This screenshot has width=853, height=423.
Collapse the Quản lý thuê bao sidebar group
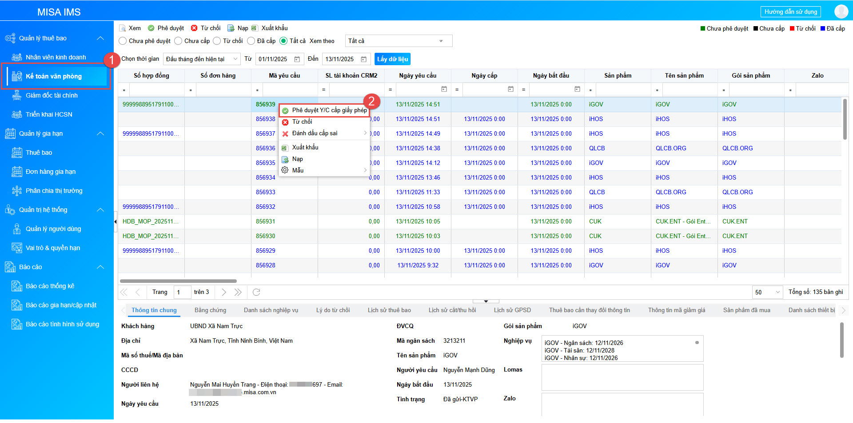click(100, 38)
